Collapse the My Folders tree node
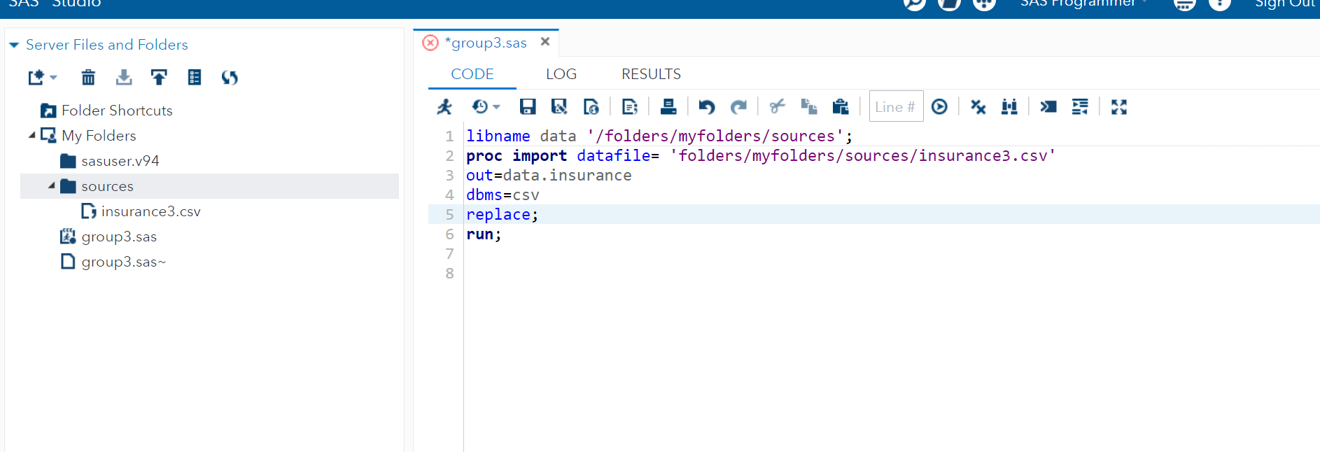The width and height of the screenshot is (1320, 452). [x=31, y=135]
